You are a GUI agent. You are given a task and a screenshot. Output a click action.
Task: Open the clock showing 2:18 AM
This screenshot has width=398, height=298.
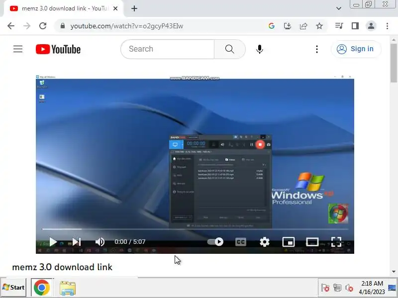[372, 288]
